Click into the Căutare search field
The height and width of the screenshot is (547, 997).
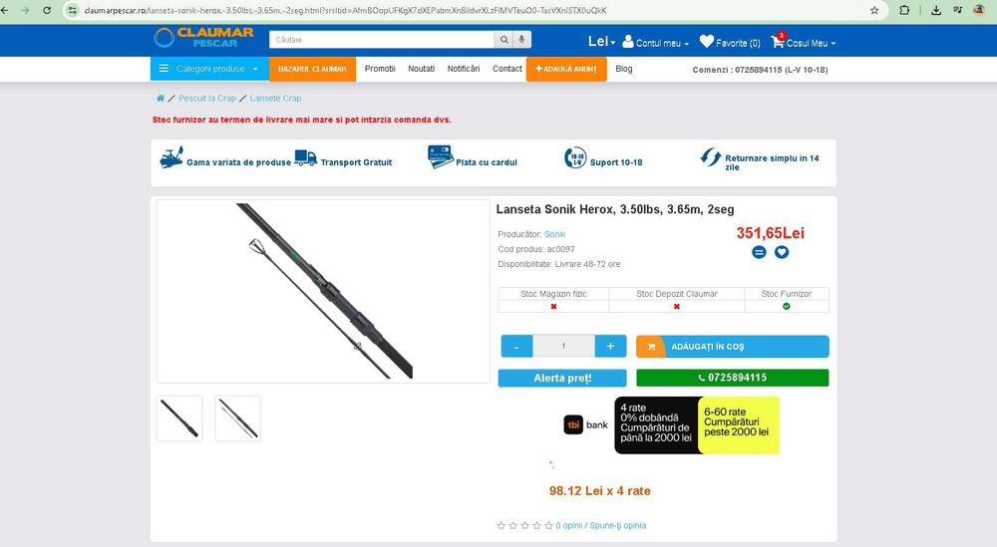click(382, 40)
